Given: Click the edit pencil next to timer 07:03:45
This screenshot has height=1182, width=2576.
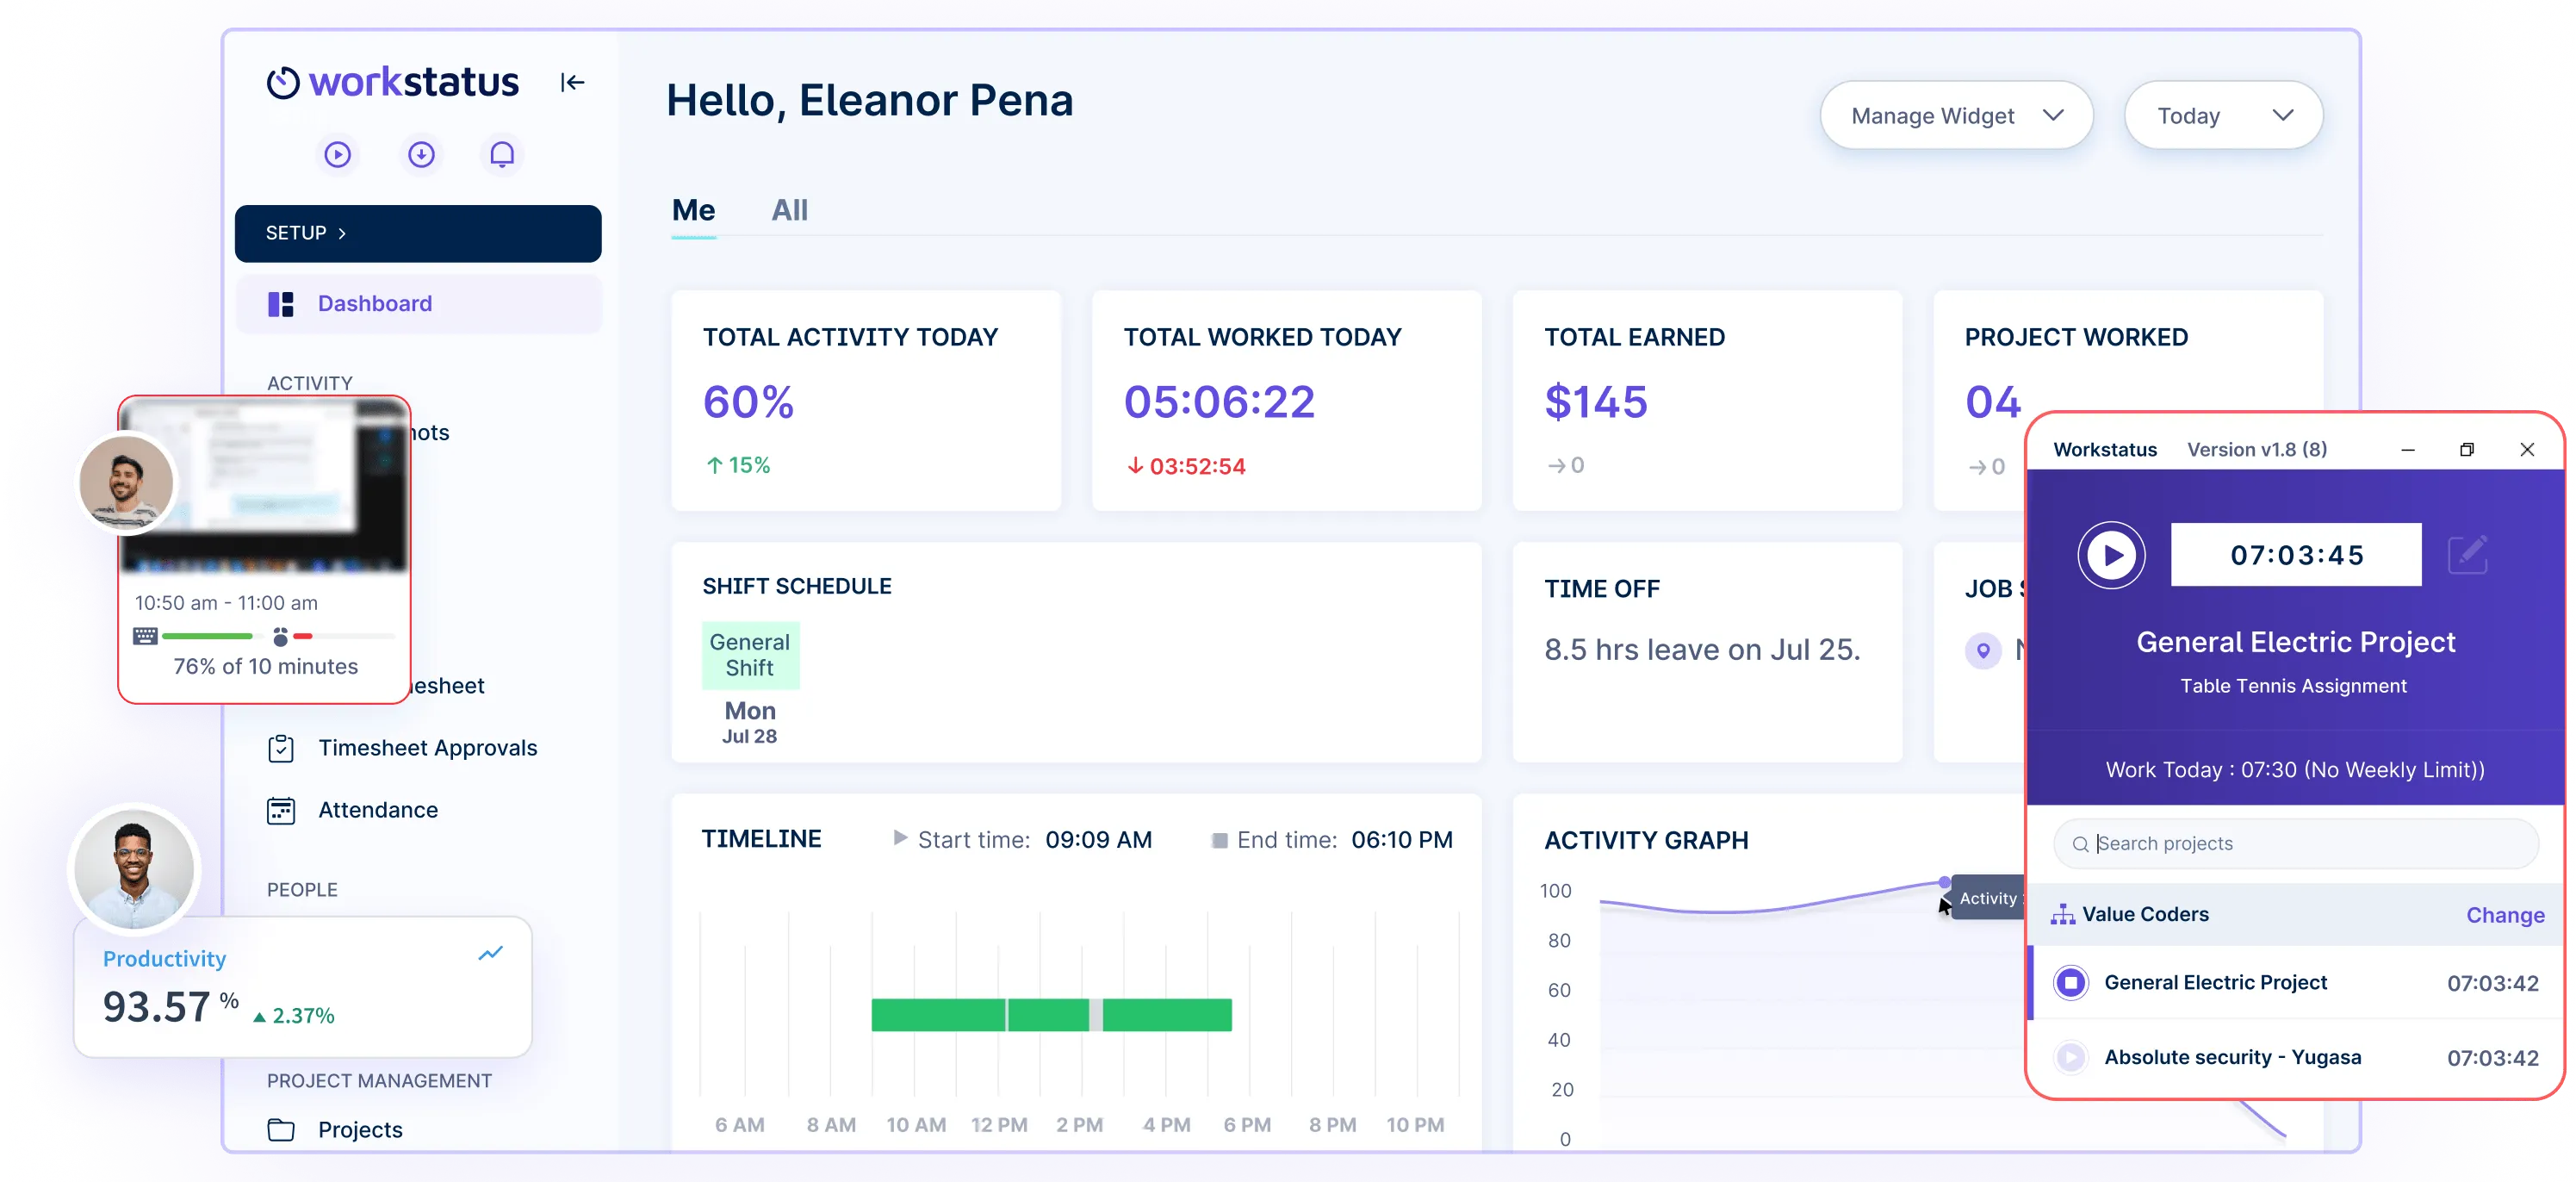Looking at the screenshot, I should click(x=2469, y=554).
